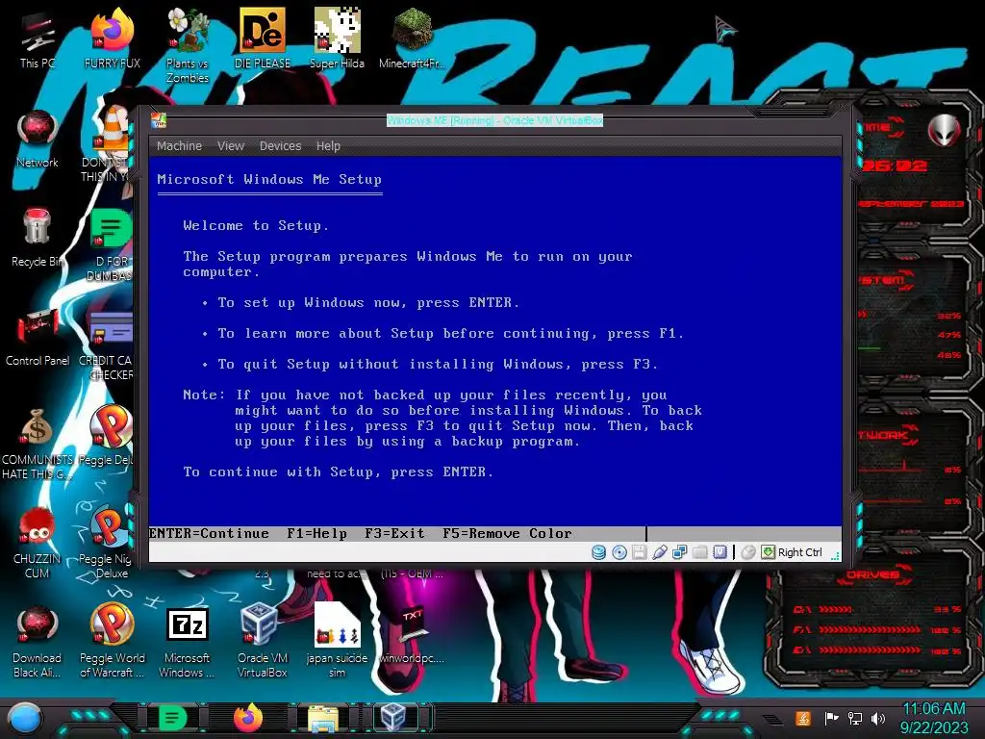Image resolution: width=985 pixels, height=739 pixels.
Task: Open the Devices menu in VirtualBox
Action: click(x=280, y=146)
